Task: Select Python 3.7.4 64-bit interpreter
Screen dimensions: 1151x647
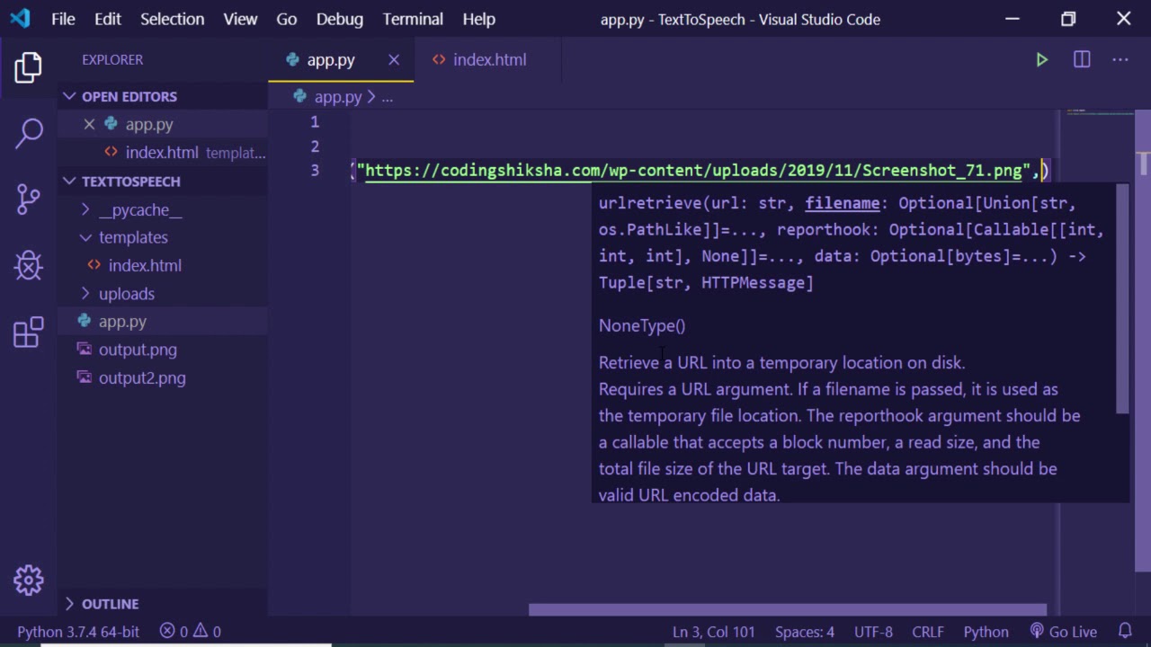Action: (x=78, y=632)
